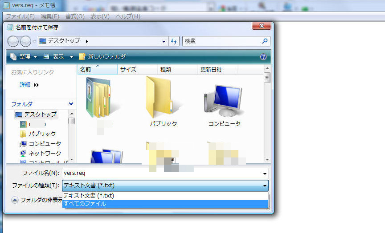
Task: Click the forward navigation arrow button
Action: [x=25, y=41]
